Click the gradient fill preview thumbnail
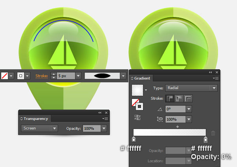Viewport: 237px width, 167px height. coord(137,90)
